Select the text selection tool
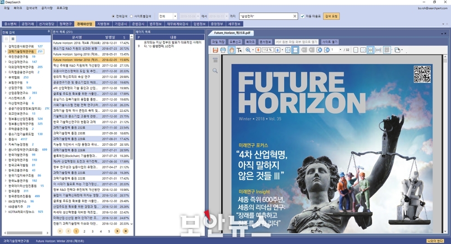Image resolution: width=451 pixels, height=244 pixels. [239, 50]
